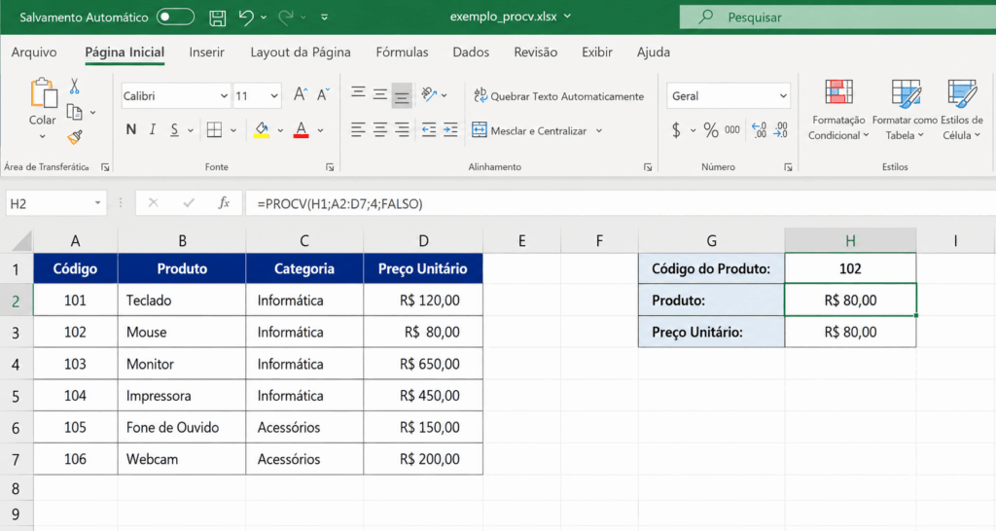Screen dimensions: 996x531
Task: Toggle Align Middle vertical alignment
Action: click(x=380, y=95)
